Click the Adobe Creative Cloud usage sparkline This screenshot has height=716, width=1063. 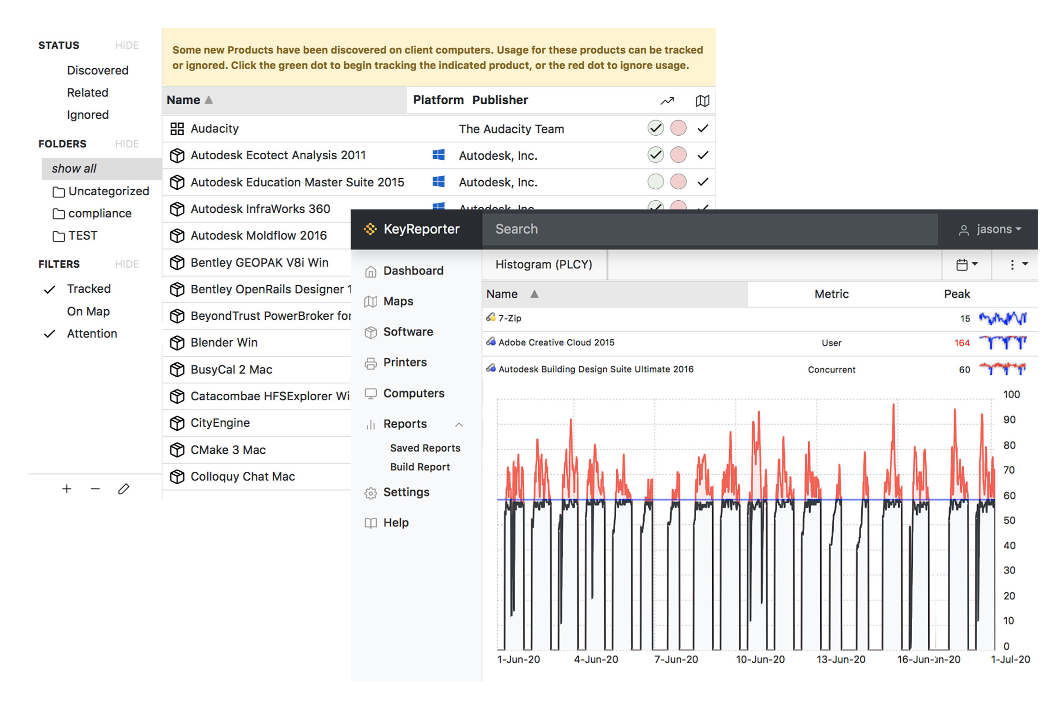pyautogui.click(x=1002, y=342)
